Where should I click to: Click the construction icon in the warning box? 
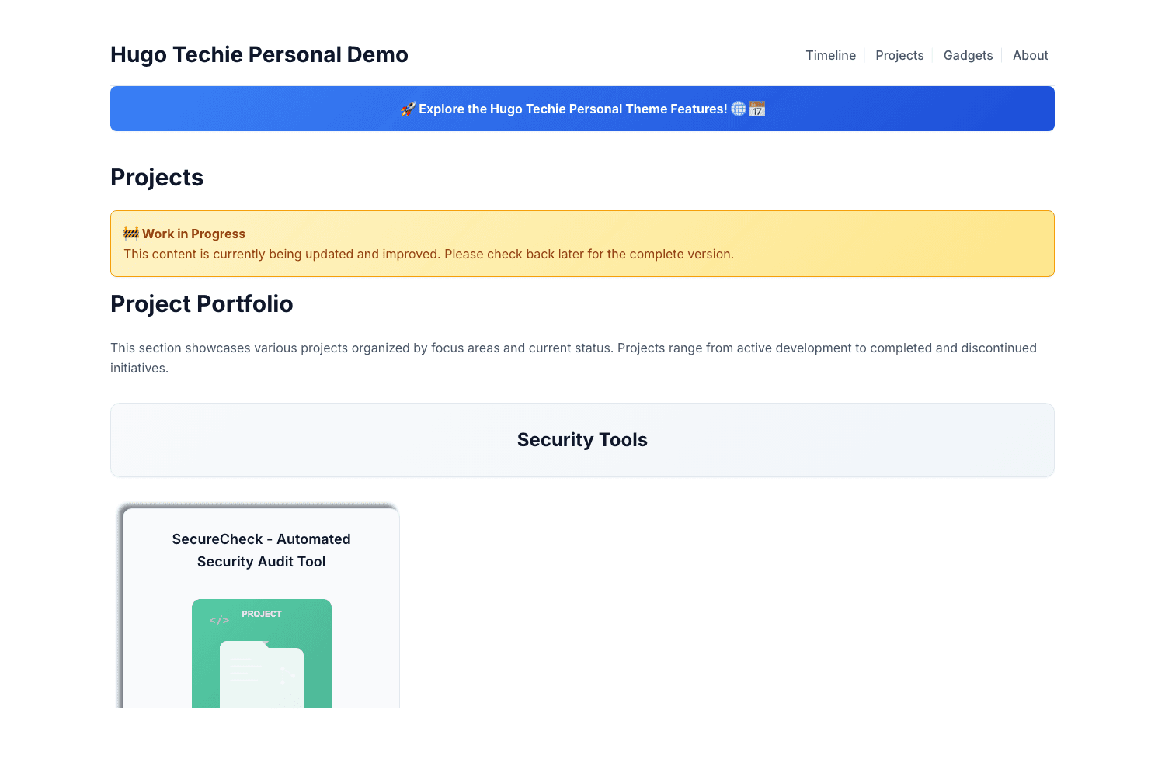(130, 232)
